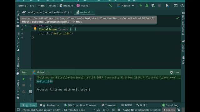Open the Build tool tab
Screen dimensions: 200x112
coord(141,105)
